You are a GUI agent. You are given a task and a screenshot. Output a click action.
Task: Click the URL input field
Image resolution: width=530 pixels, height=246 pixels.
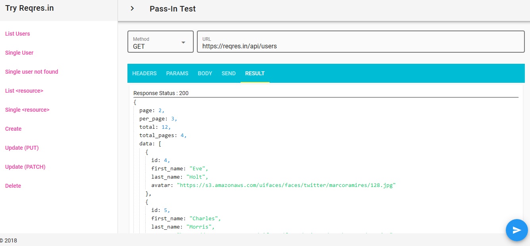pyautogui.click(x=360, y=46)
